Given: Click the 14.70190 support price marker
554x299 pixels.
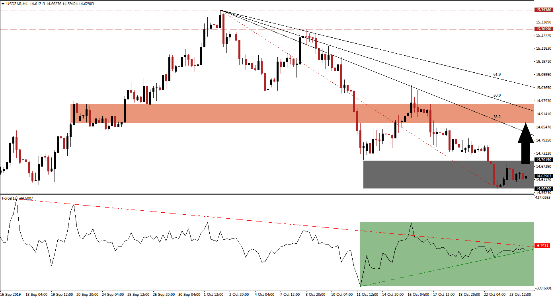Looking at the screenshot, I should [x=544, y=159].
